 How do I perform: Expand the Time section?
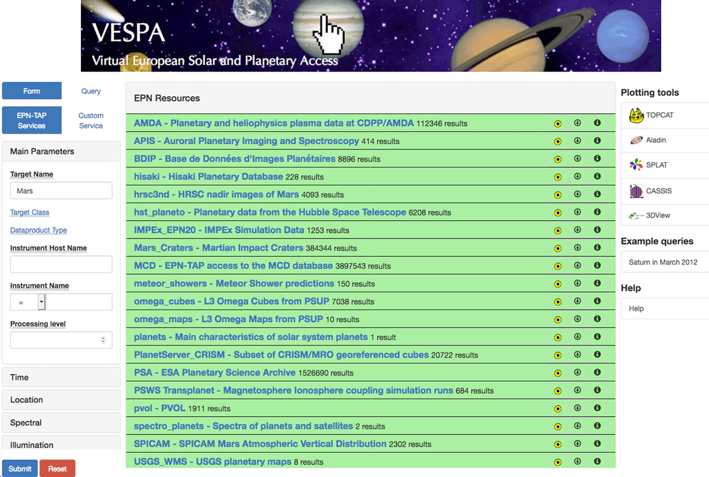pyautogui.click(x=61, y=377)
